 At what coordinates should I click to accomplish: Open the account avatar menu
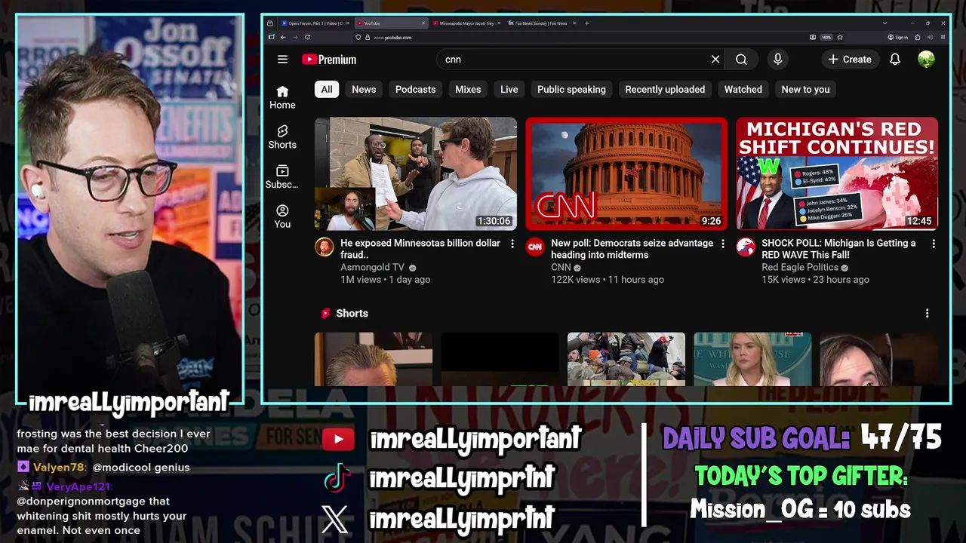click(x=926, y=60)
